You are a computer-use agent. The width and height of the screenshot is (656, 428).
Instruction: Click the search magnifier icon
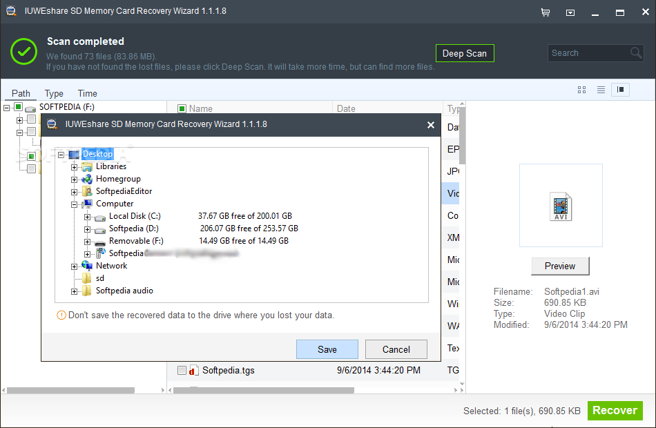[636, 52]
